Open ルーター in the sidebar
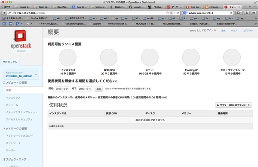This screenshot has width=258, height=167. [x=11, y=150]
